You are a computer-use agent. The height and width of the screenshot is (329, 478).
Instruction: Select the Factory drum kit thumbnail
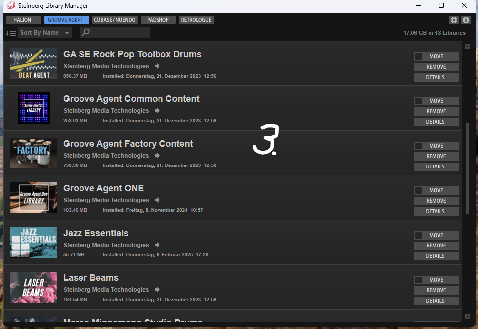tap(34, 153)
